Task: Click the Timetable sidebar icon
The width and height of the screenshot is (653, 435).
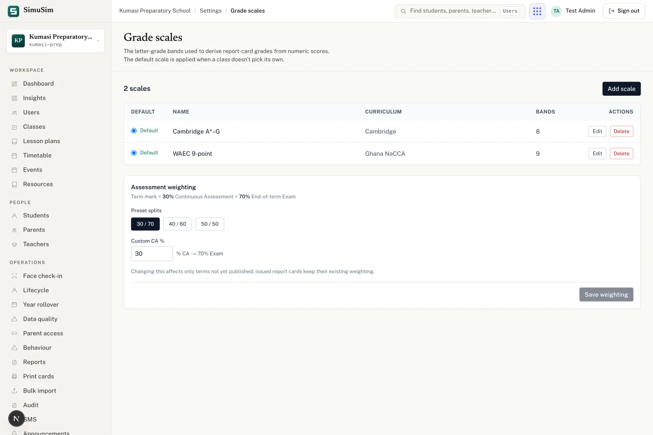Action: [x=14, y=155]
